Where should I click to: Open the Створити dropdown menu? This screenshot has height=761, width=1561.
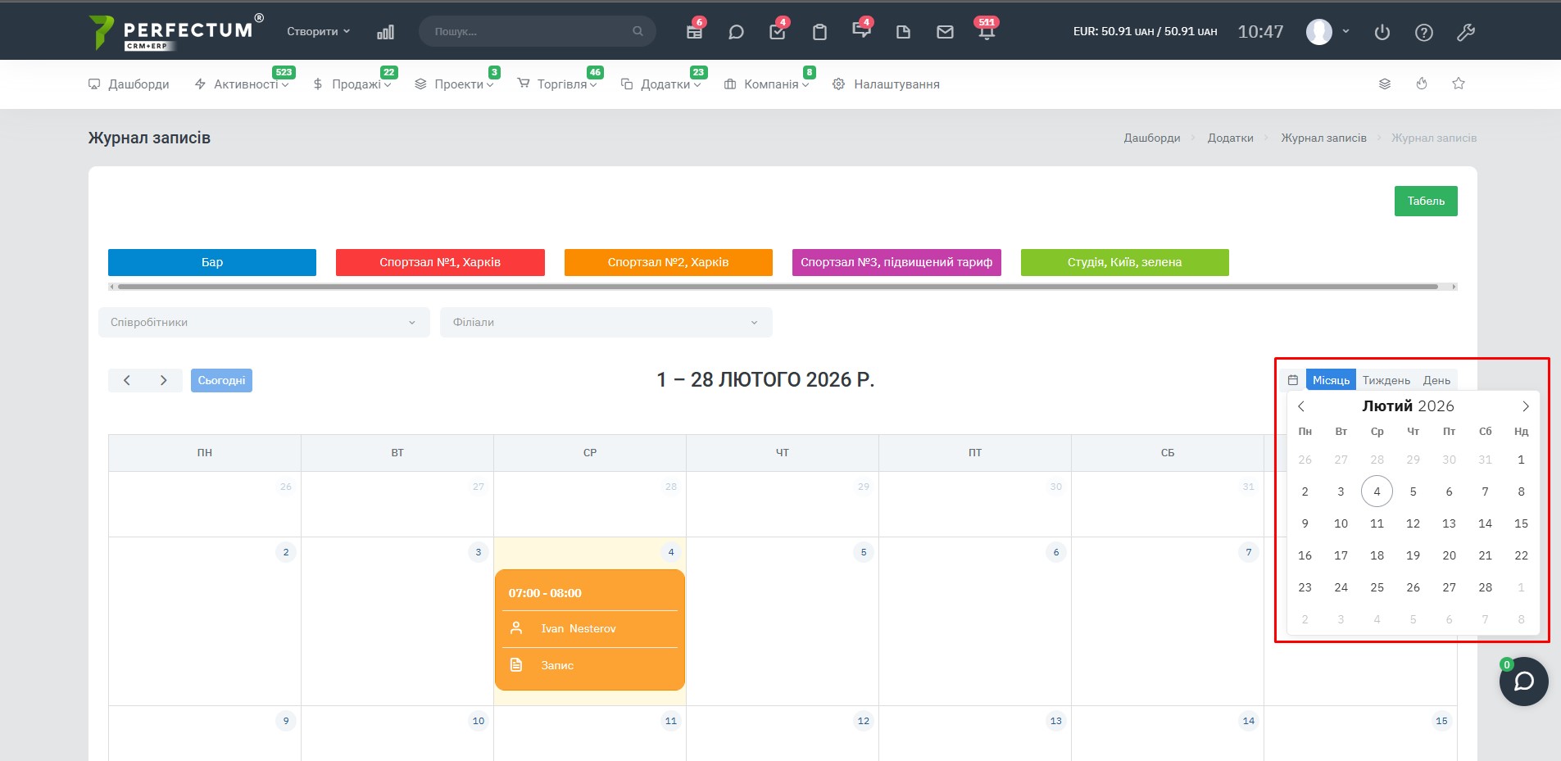point(318,31)
